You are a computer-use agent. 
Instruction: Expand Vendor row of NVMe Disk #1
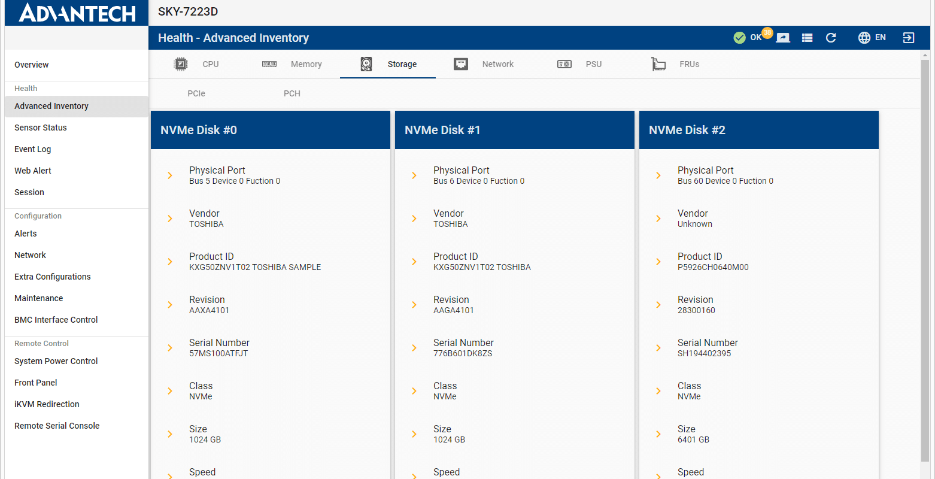pyautogui.click(x=414, y=219)
